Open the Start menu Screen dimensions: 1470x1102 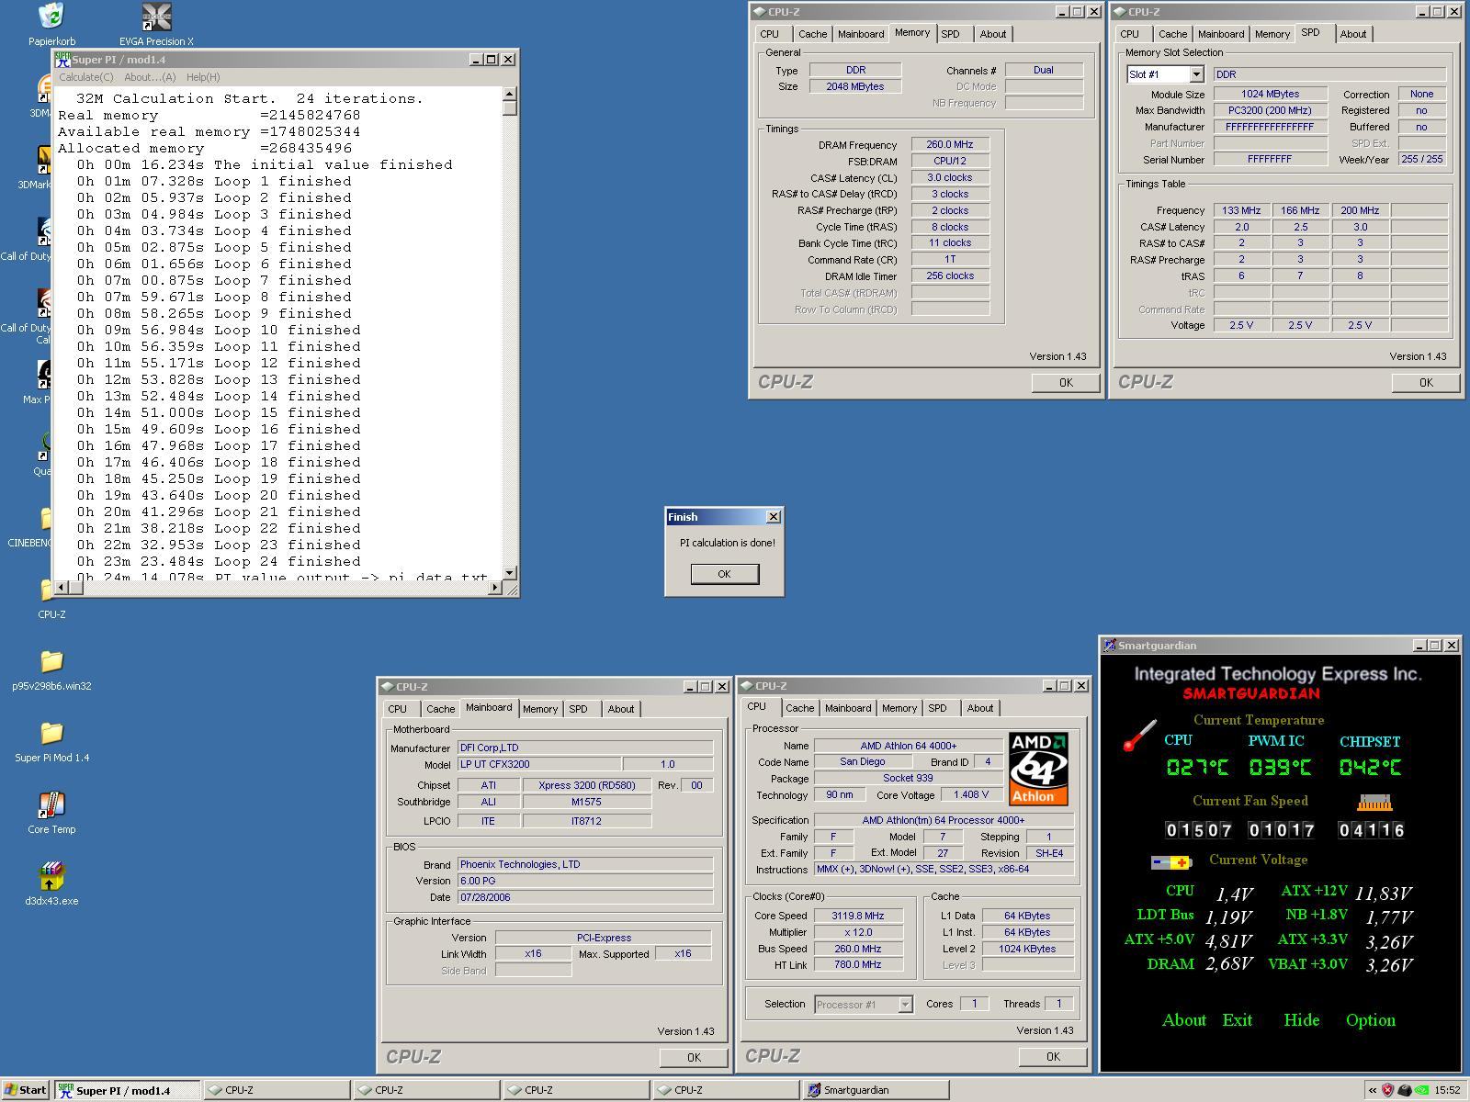click(26, 1090)
